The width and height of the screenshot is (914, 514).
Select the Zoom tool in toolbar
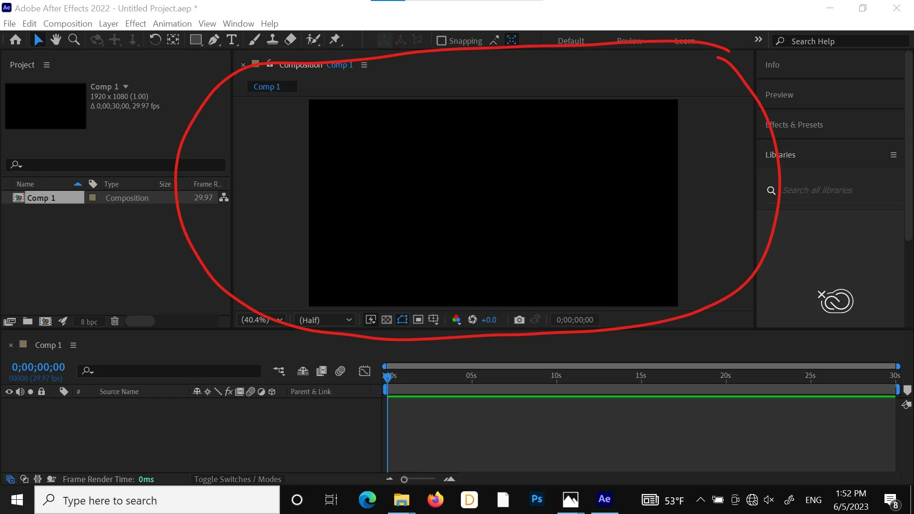pos(74,40)
